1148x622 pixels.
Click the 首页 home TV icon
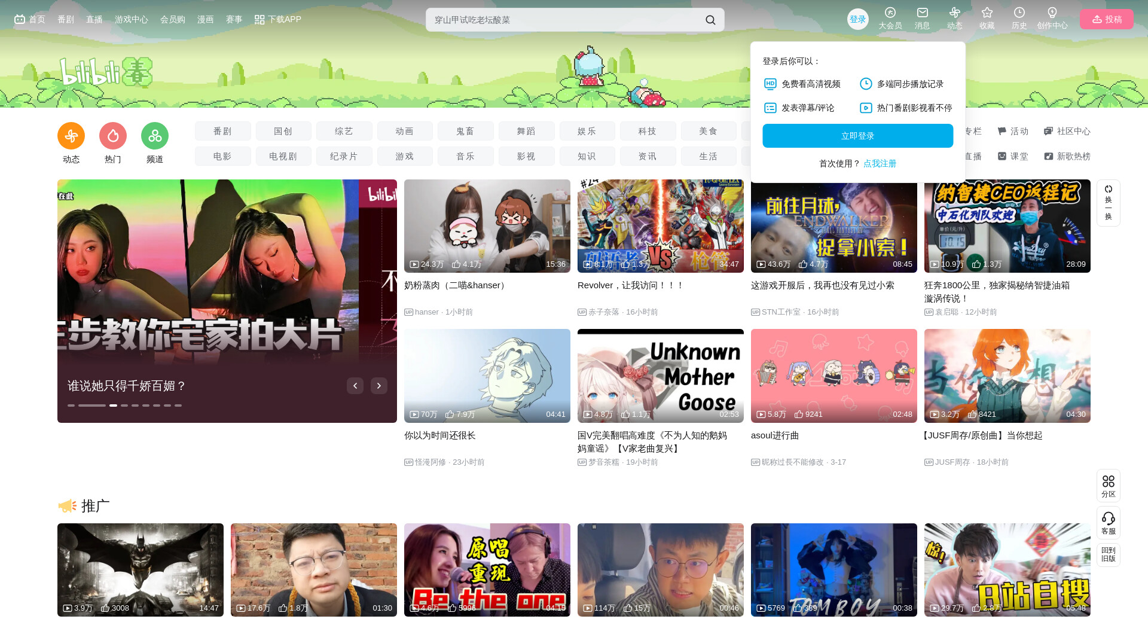pos(20,19)
